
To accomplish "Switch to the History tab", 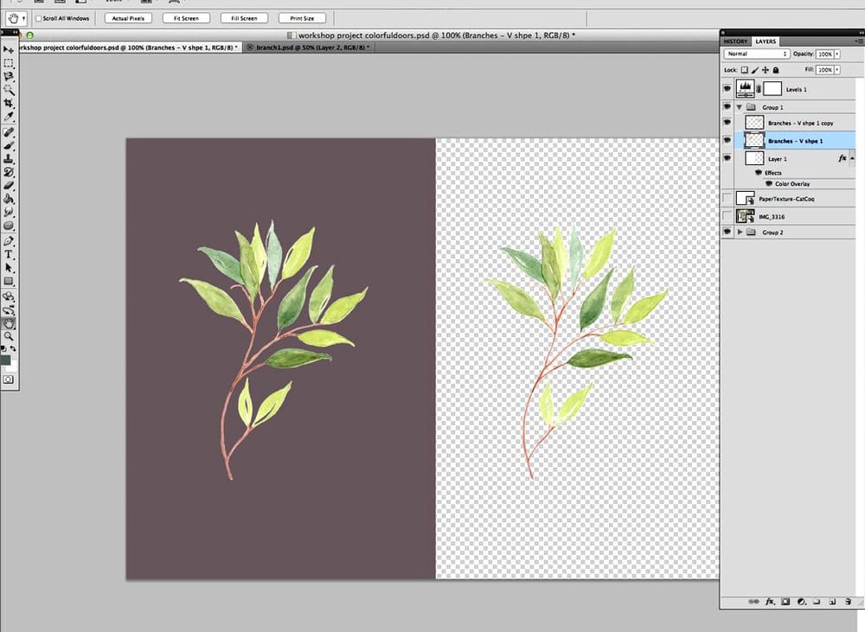I will [x=735, y=41].
